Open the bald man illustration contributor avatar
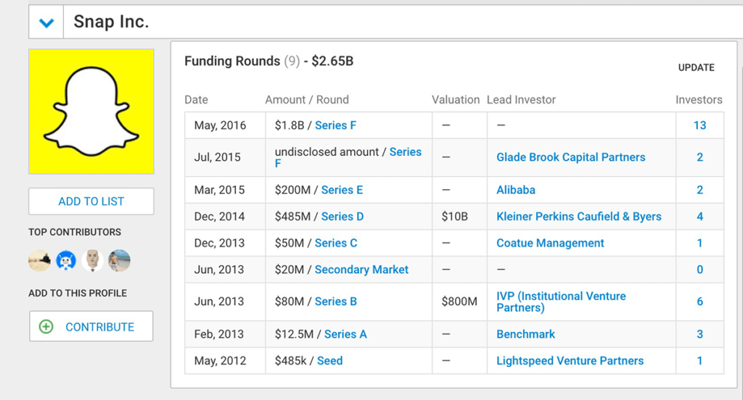 [93, 261]
